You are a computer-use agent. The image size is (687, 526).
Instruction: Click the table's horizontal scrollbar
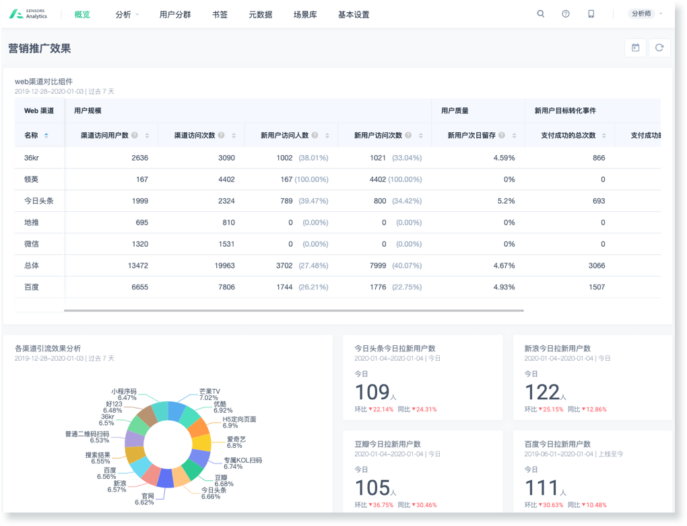[293, 310]
